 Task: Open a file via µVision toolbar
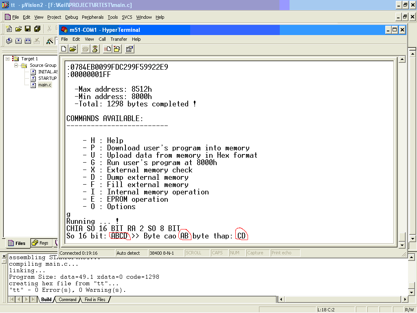tap(18, 29)
